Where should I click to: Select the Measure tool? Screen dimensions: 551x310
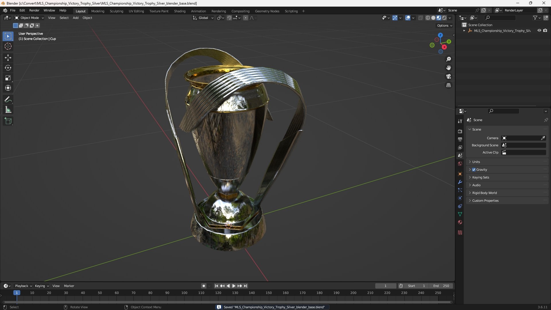(x=8, y=110)
